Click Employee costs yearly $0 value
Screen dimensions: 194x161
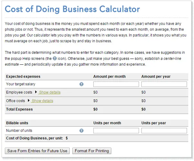click(144, 92)
